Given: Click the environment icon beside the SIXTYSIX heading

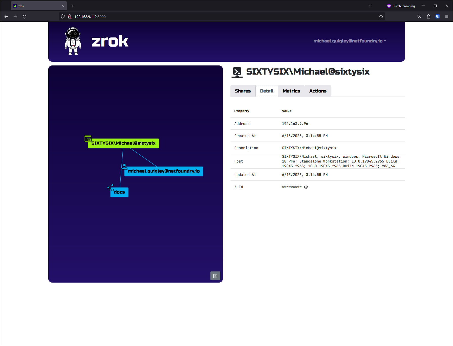Looking at the screenshot, I should tap(237, 72).
